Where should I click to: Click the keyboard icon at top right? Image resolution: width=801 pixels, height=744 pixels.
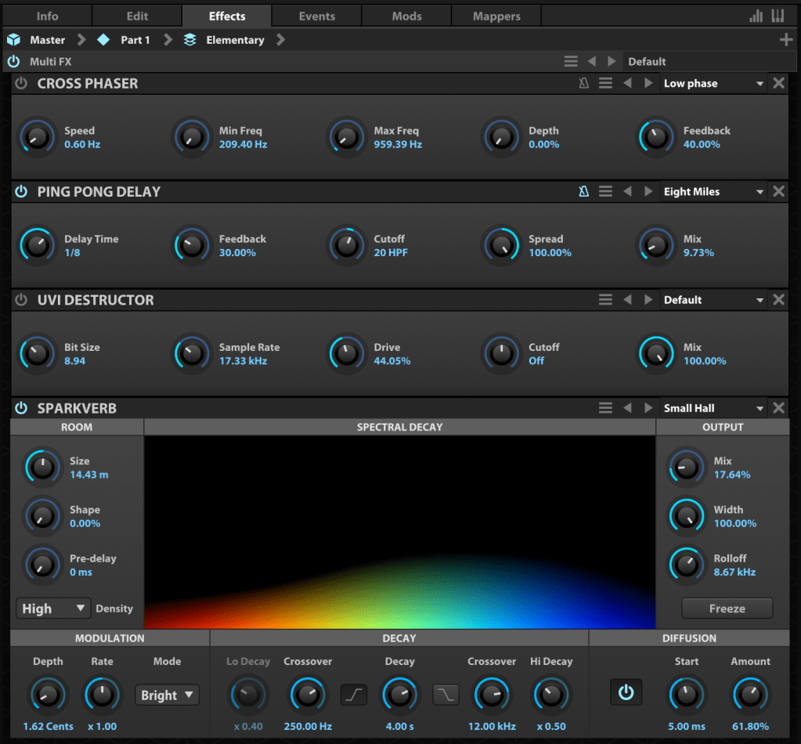pos(778,16)
